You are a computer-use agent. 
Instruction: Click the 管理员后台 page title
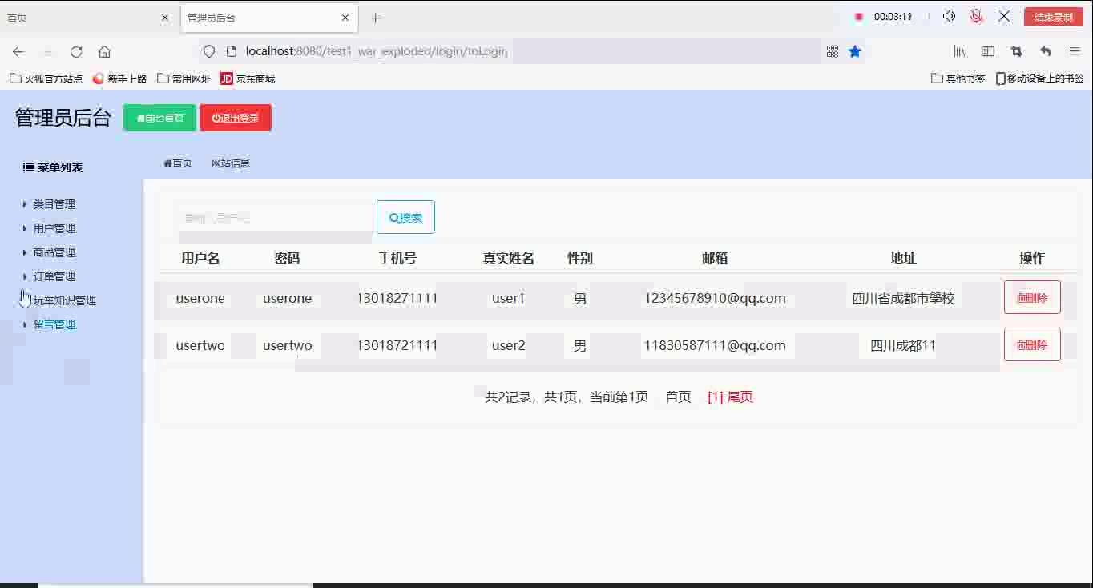point(63,118)
